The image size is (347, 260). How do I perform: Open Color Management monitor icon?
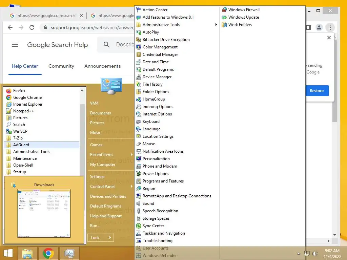pos(139,47)
